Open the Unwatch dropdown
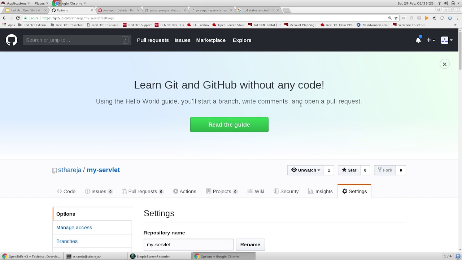 click(305, 170)
